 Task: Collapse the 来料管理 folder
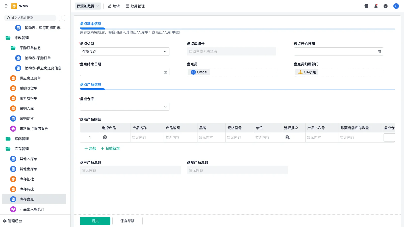tap(34, 38)
